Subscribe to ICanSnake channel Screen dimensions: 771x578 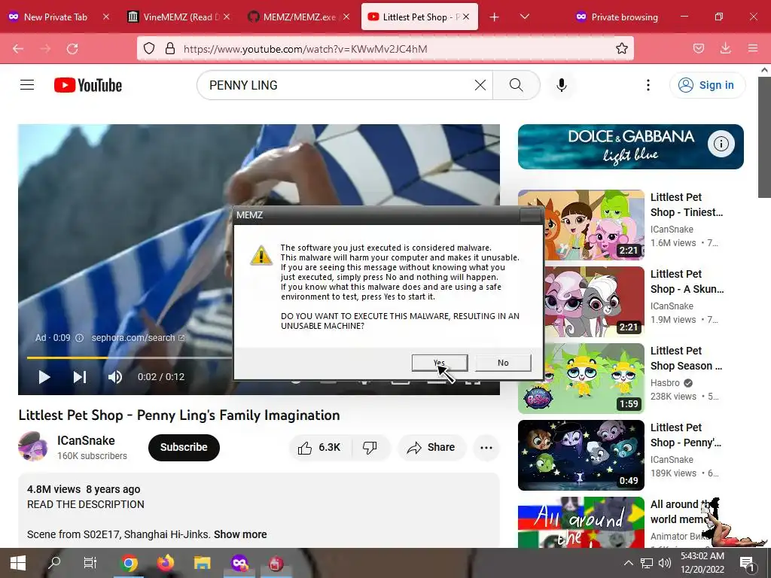pos(184,447)
